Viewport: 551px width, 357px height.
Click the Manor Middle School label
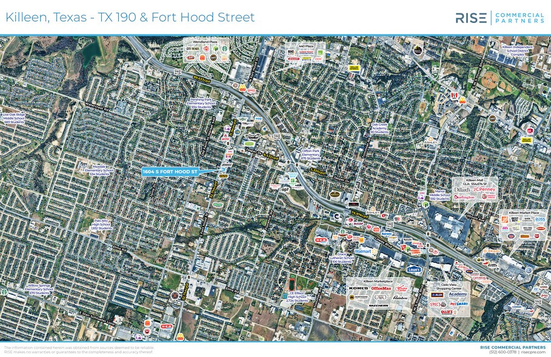(439, 195)
